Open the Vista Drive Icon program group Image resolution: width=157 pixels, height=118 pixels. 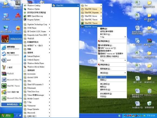(37, 91)
